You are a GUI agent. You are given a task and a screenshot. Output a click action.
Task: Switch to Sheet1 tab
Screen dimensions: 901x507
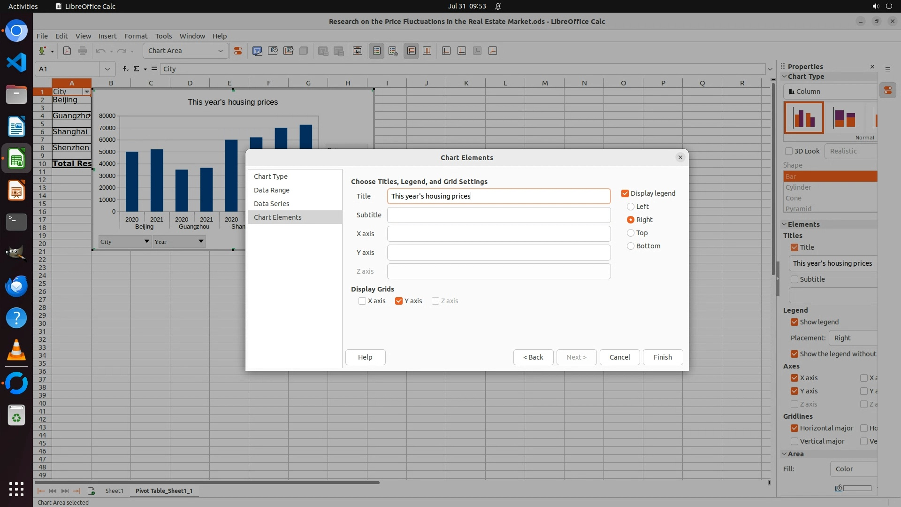point(114,491)
